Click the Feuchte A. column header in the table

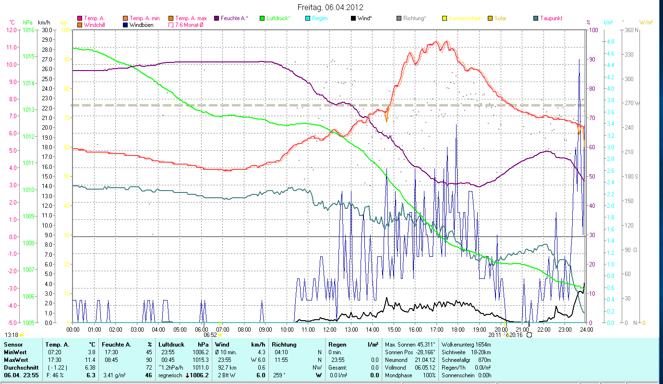coord(118,345)
